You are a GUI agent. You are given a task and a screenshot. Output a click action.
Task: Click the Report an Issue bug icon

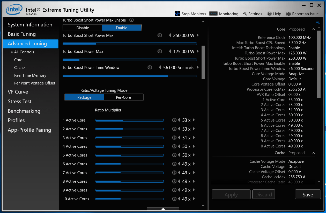click(x=289, y=14)
